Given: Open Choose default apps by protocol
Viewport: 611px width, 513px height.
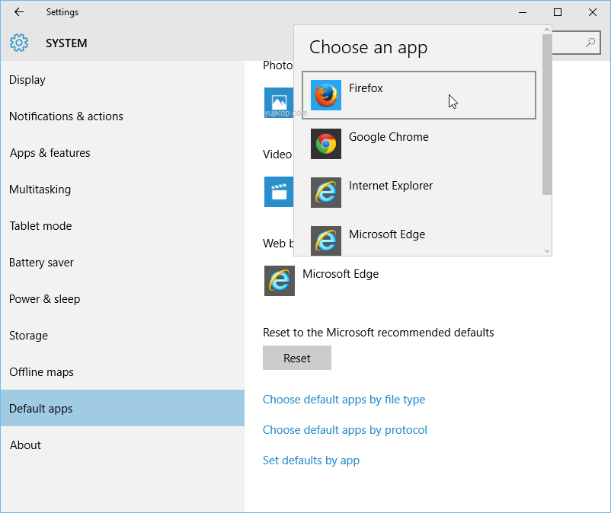Looking at the screenshot, I should (x=345, y=430).
